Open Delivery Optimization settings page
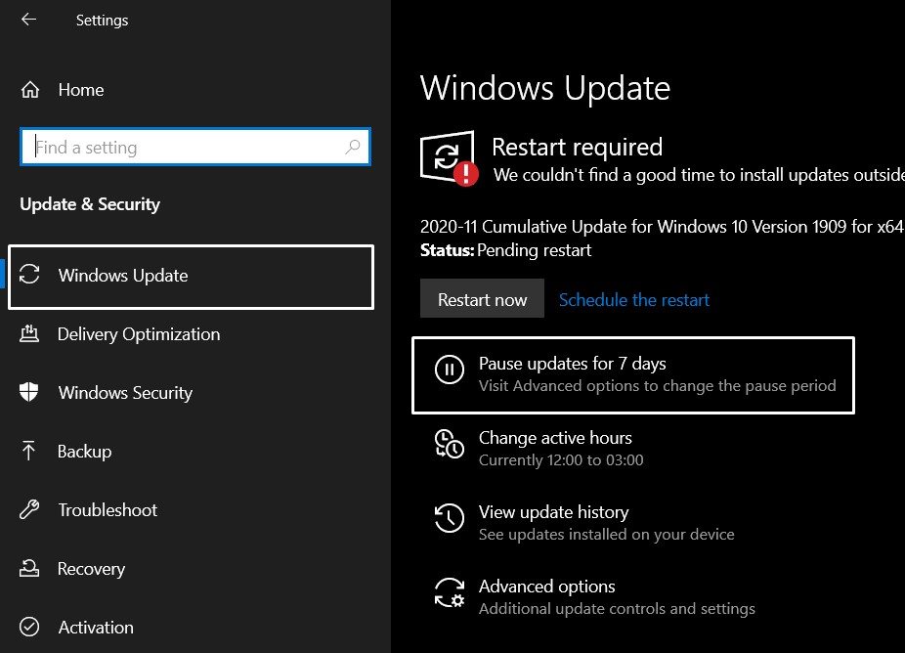The image size is (905, 653). pyautogui.click(x=139, y=334)
